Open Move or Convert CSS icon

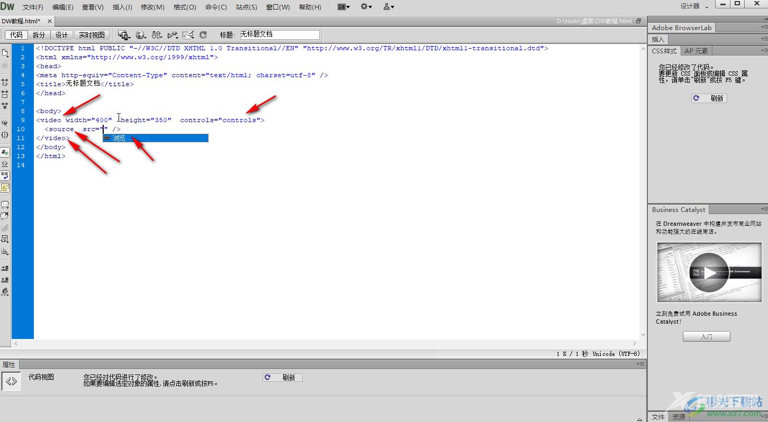point(5,252)
